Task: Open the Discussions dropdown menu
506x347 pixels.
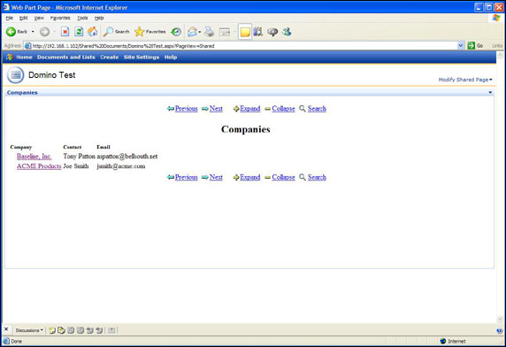Action: click(x=29, y=330)
